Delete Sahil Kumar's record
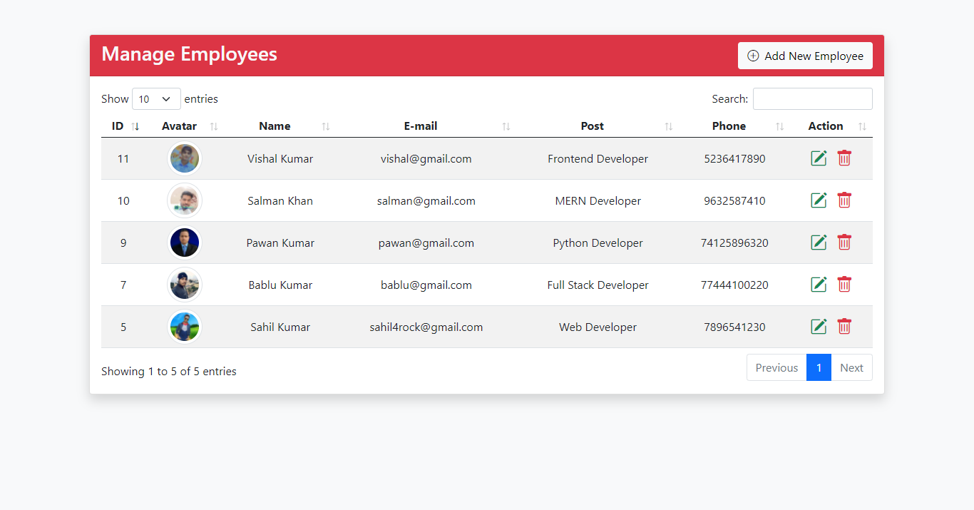 (x=844, y=326)
